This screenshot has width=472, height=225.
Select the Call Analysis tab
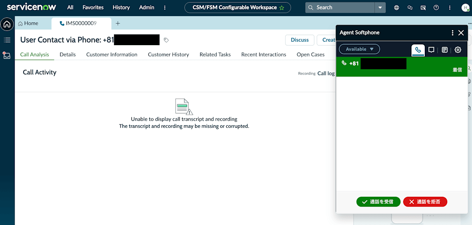click(x=35, y=55)
